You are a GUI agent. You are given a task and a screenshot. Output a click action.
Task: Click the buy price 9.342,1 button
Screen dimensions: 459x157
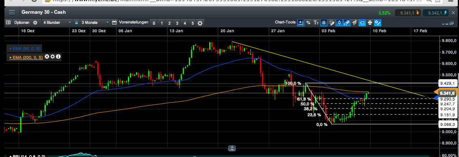(x=436, y=13)
